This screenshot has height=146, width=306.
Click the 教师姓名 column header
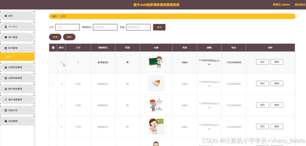tap(103, 48)
